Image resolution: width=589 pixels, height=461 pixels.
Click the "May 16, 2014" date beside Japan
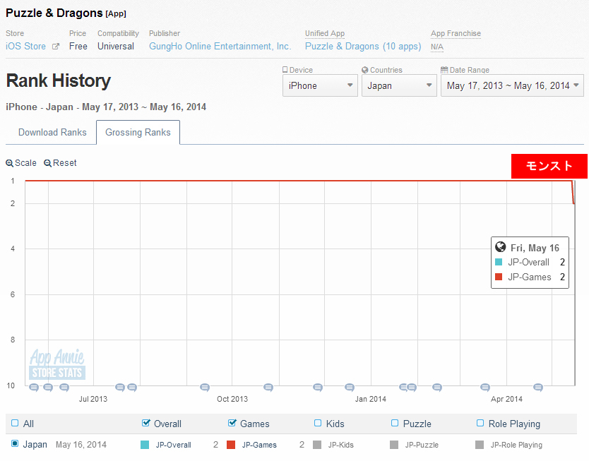81,445
